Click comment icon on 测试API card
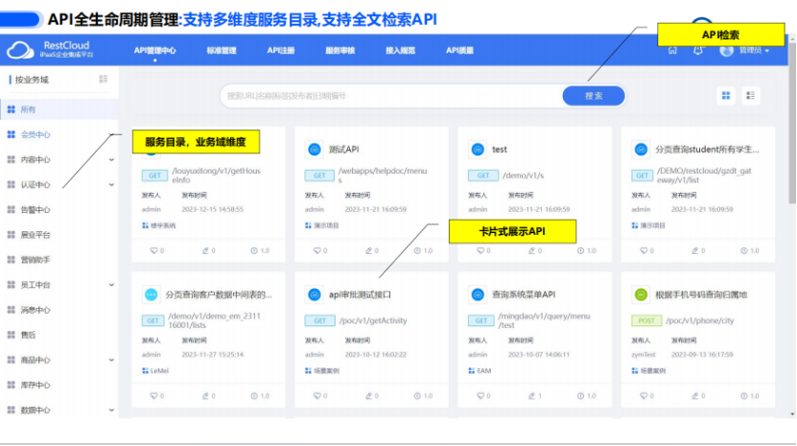This screenshot has width=797, height=446. 318,250
